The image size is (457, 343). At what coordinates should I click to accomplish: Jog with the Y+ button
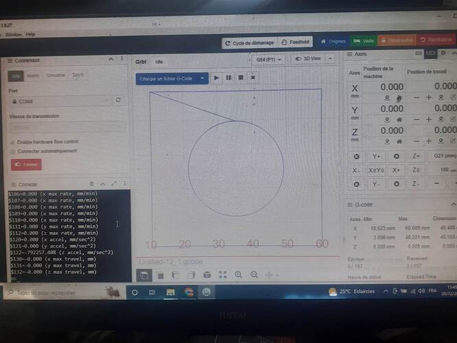pyautogui.click(x=376, y=156)
